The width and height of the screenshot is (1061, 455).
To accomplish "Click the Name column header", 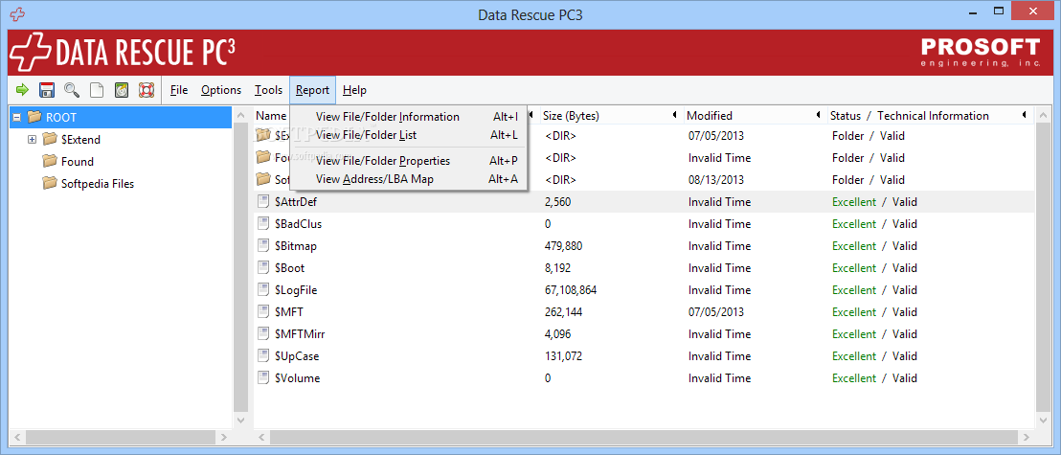I will 271,116.
